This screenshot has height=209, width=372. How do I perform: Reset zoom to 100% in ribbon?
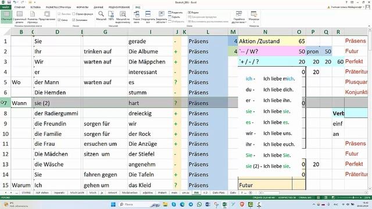pyautogui.click(x=111, y=16)
